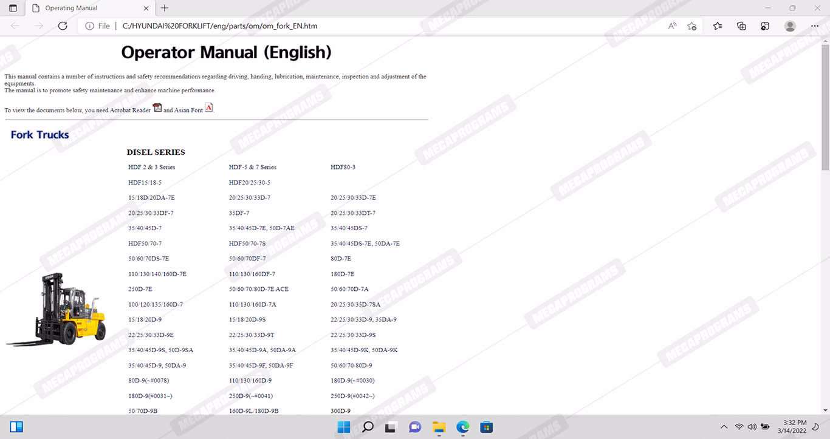
Task: Open the 35/40/45D-7 manual link
Action: tap(145, 228)
